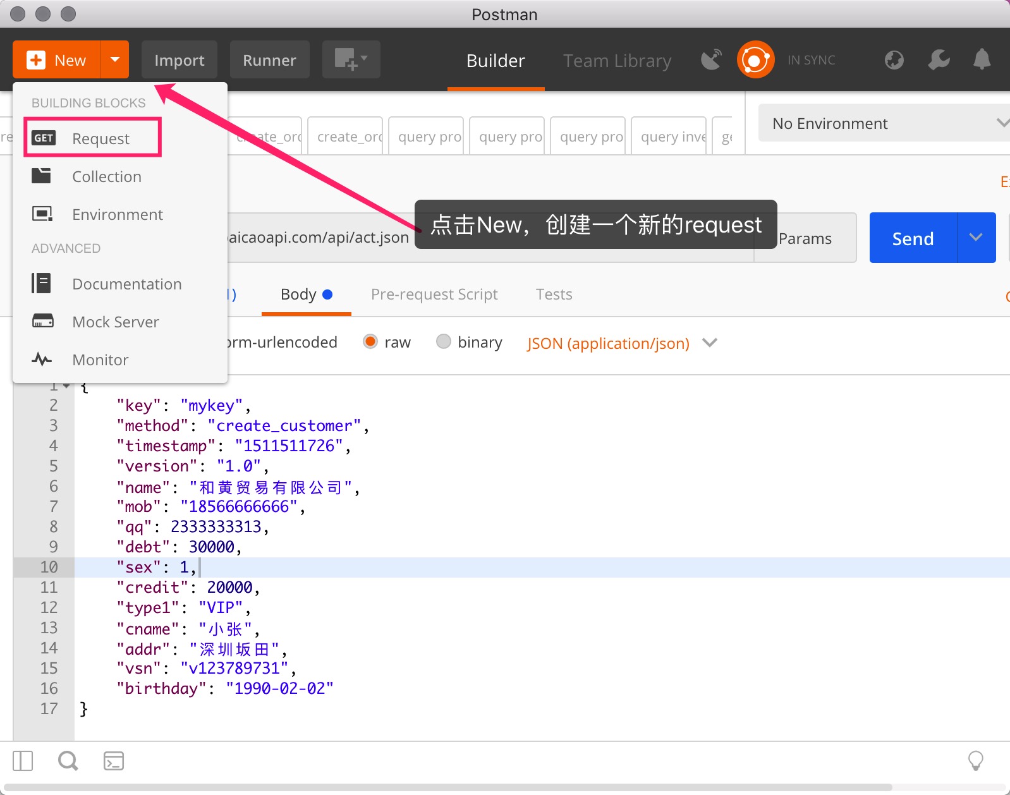The width and height of the screenshot is (1010, 795).
Task: Select the raw body radio button
Action: tap(370, 342)
